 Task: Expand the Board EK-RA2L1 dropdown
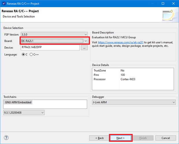tap(54, 41)
